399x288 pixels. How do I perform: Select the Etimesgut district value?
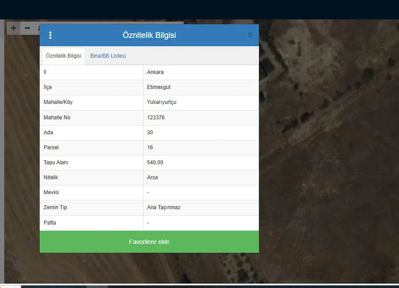[x=159, y=87]
